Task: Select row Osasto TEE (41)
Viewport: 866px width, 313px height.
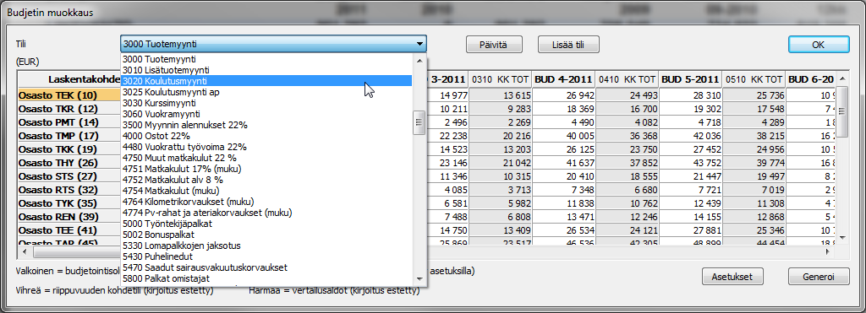Action: pyautogui.click(x=69, y=229)
